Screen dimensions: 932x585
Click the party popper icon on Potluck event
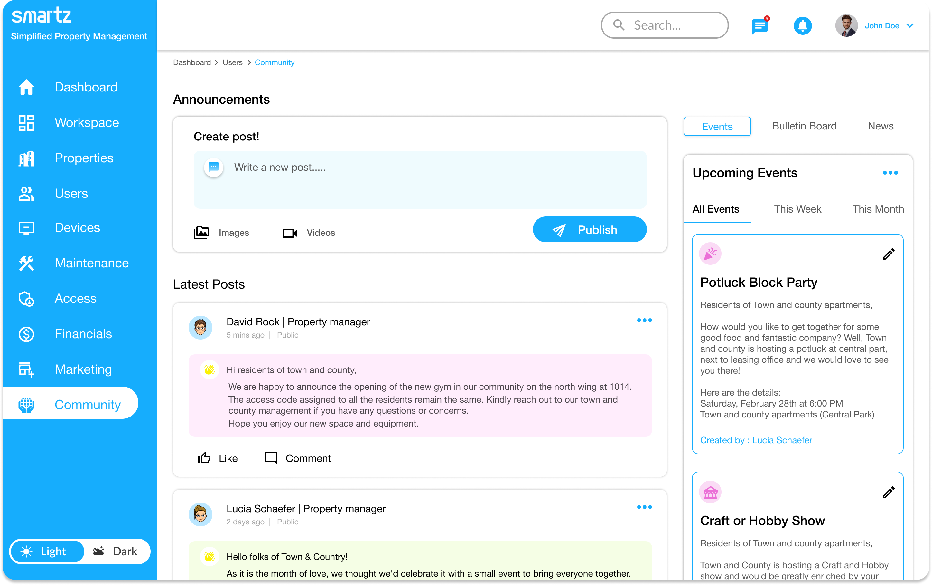(x=710, y=254)
